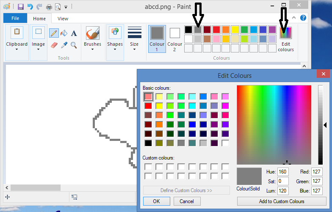Open the Image dropdown arrow

[x=38, y=50]
